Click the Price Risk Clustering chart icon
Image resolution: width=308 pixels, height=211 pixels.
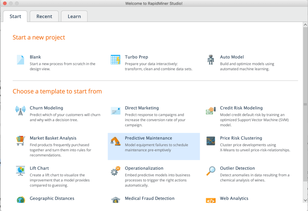pyautogui.click(x=210, y=141)
